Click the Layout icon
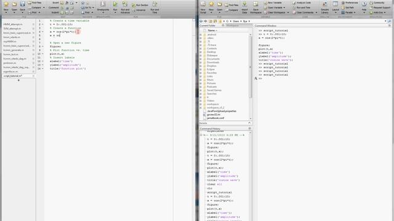The width and height of the screenshot is (394, 221). 335,4
